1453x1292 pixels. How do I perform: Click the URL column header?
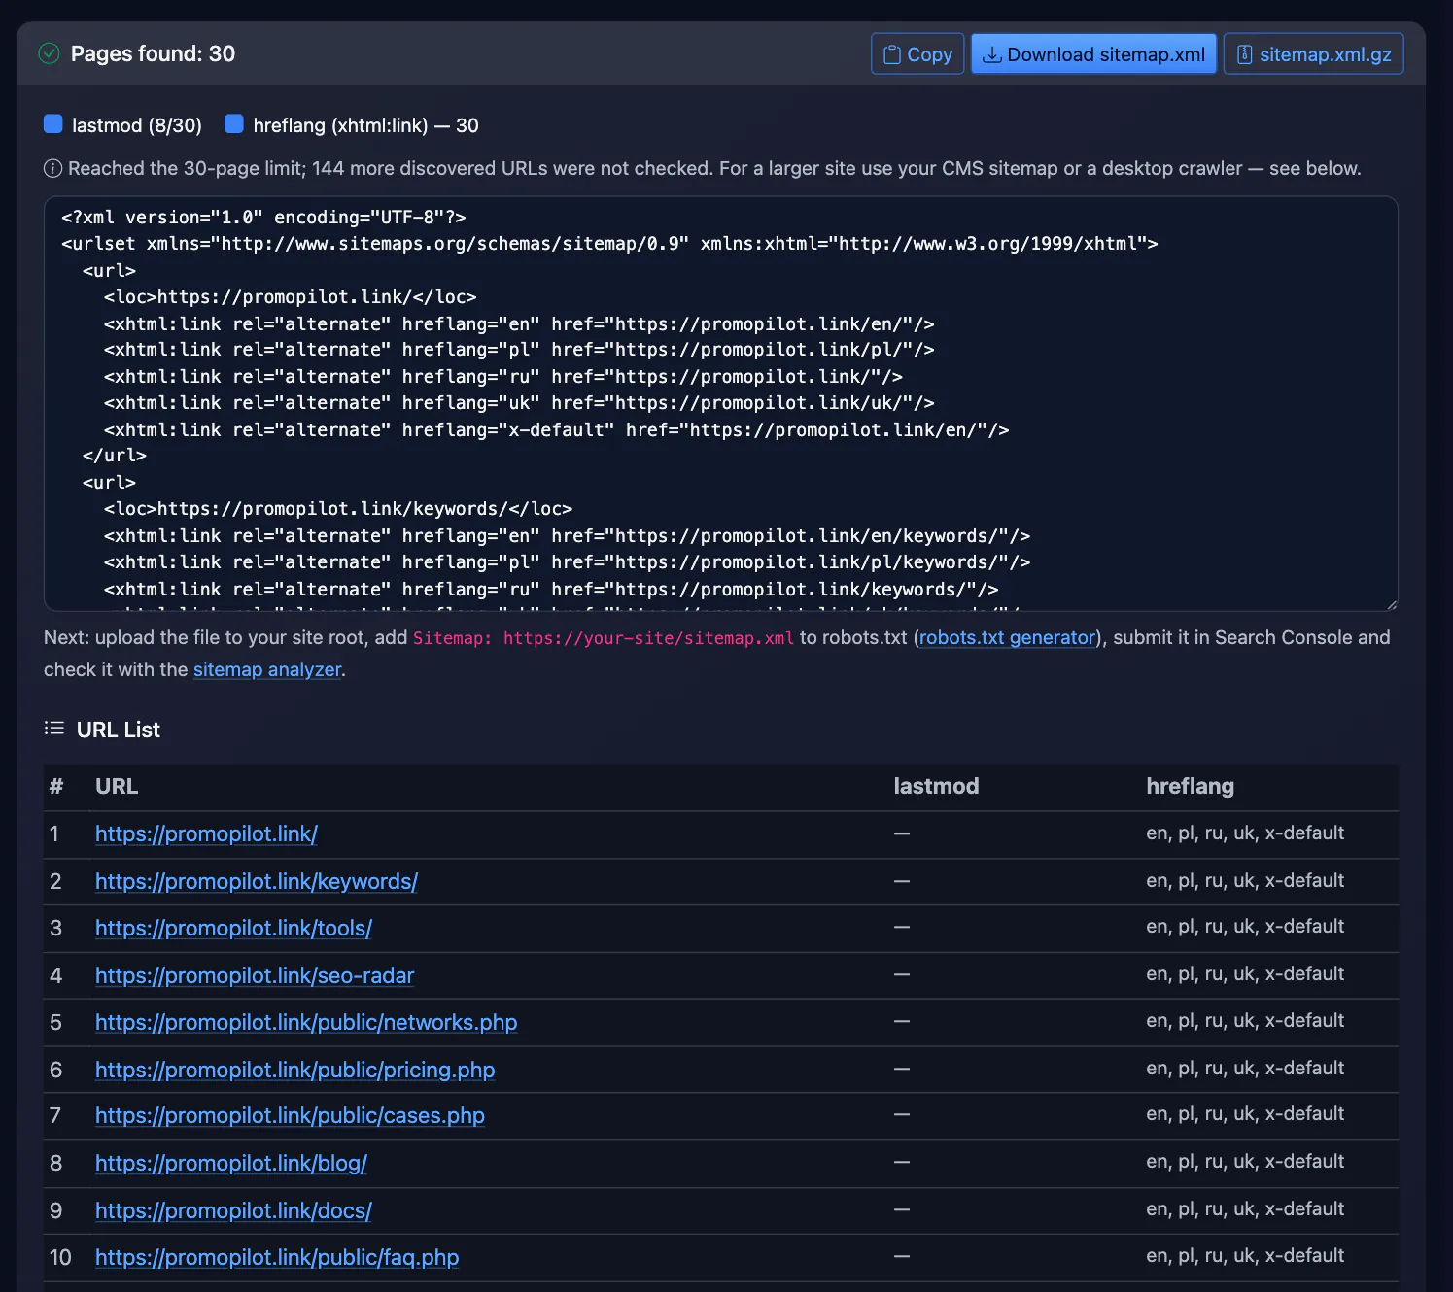click(117, 786)
